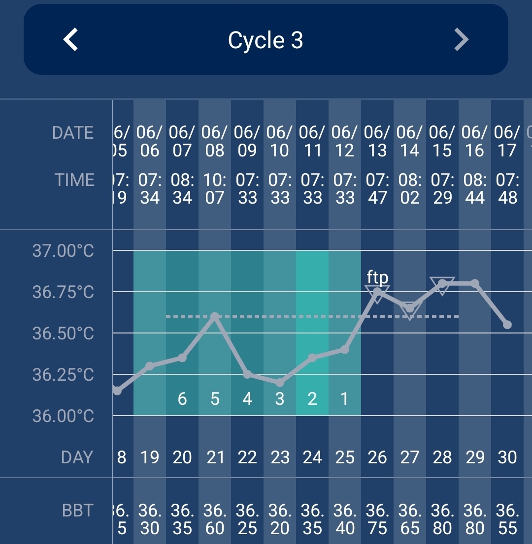Tap fertile countdown number 6
532x544 pixels.
point(182,399)
